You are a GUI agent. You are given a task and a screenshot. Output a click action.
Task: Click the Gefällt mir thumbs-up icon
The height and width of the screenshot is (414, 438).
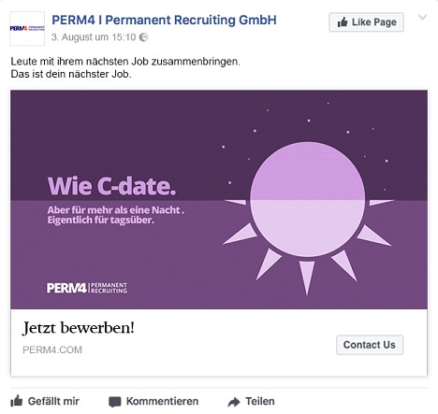17,401
